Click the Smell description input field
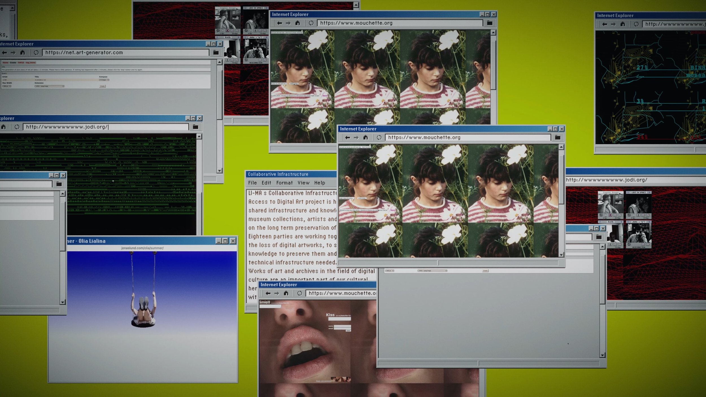The image size is (706, 397). point(270,306)
